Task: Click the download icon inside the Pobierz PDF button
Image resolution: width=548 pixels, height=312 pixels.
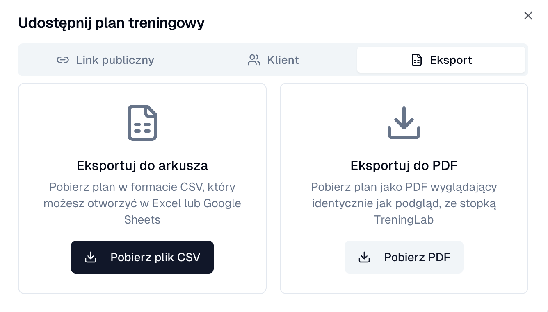Action: tap(364, 257)
